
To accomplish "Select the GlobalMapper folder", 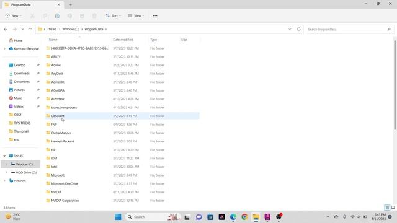I will coord(61,133).
